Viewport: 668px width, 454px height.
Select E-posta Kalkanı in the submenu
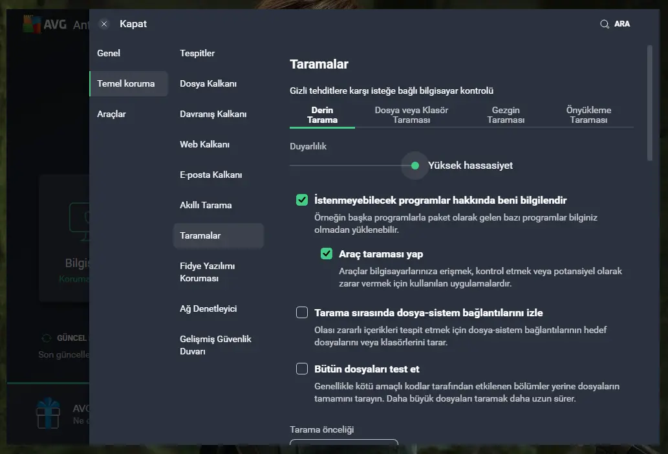point(211,175)
